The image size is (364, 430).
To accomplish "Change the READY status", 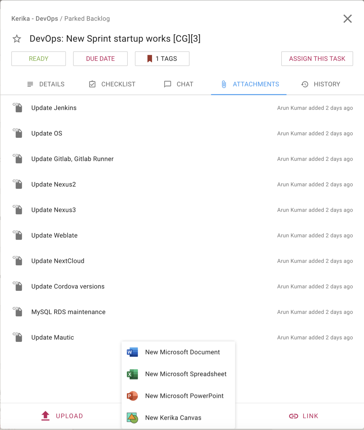I will [x=38, y=59].
